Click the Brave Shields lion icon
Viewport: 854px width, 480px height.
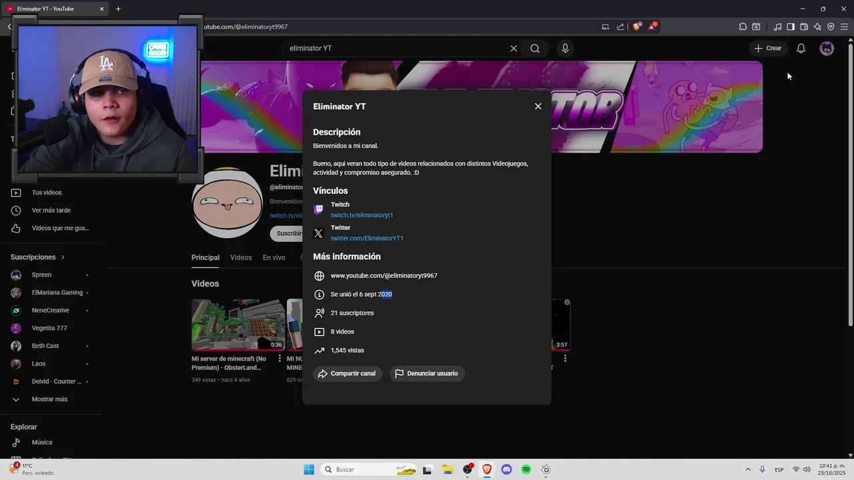point(636,27)
